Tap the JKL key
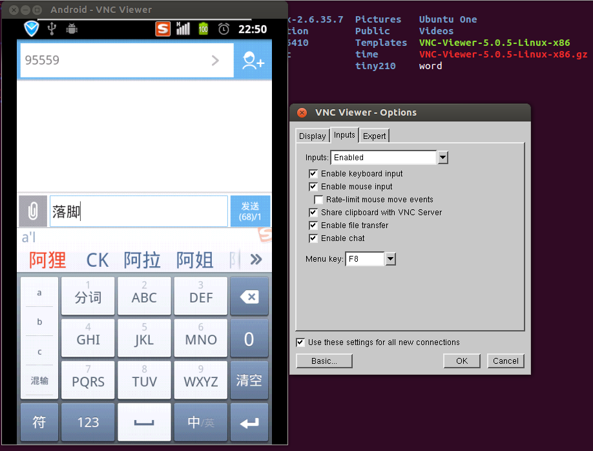The image size is (593, 451). pyautogui.click(x=144, y=339)
